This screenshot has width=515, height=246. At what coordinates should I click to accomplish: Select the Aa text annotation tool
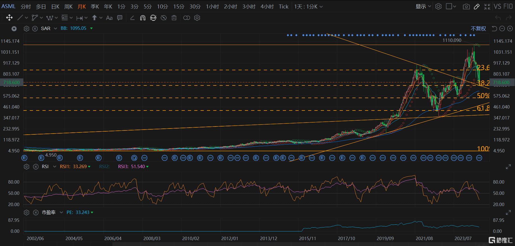pyautogui.click(x=109, y=18)
